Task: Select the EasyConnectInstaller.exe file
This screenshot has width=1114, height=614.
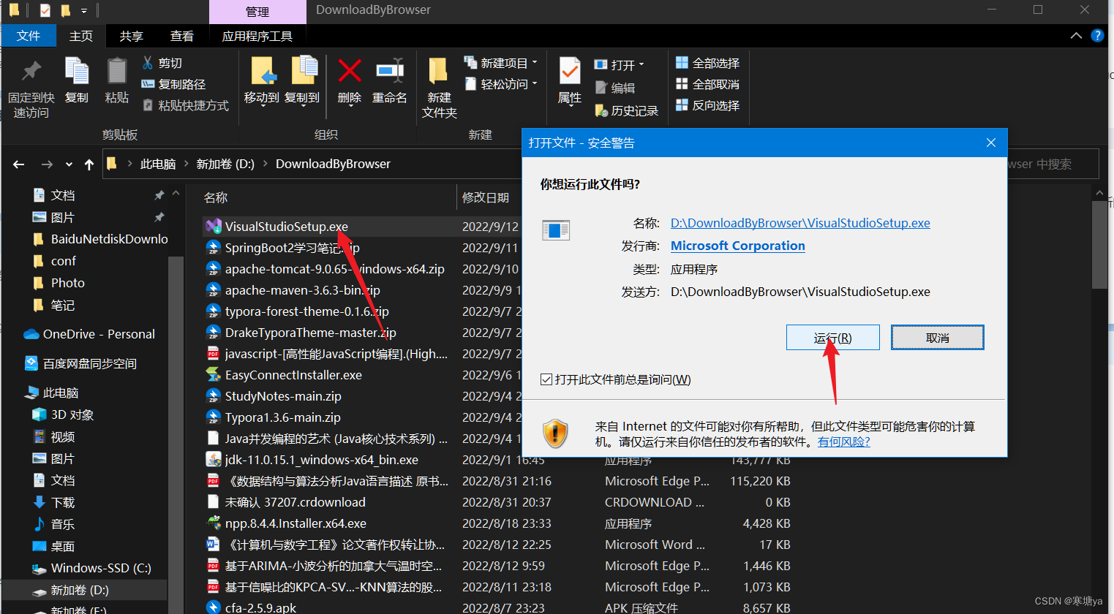Action: click(293, 375)
